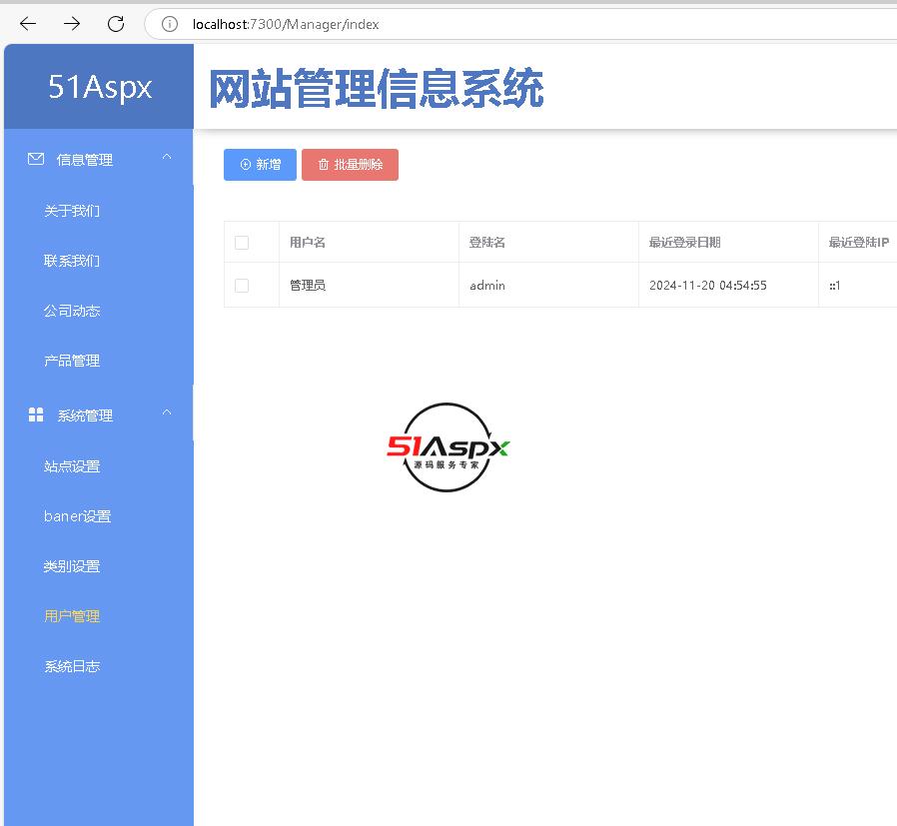Screen dimensions: 897x826
Task: Collapse the 信息管理 menu chevron
Action: (x=167, y=158)
